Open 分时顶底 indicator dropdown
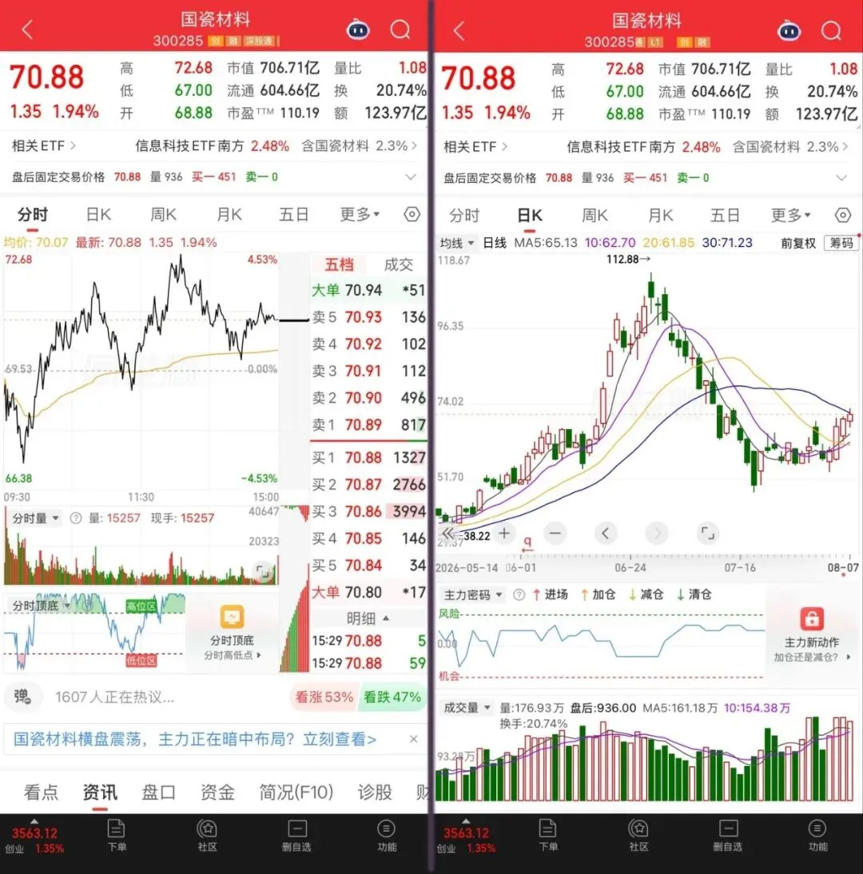This screenshot has height=874, width=863. pos(41,606)
